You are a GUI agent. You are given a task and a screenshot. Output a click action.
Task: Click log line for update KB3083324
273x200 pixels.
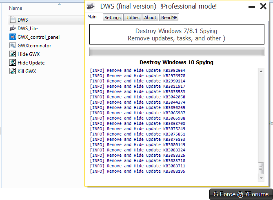[138, 150]
